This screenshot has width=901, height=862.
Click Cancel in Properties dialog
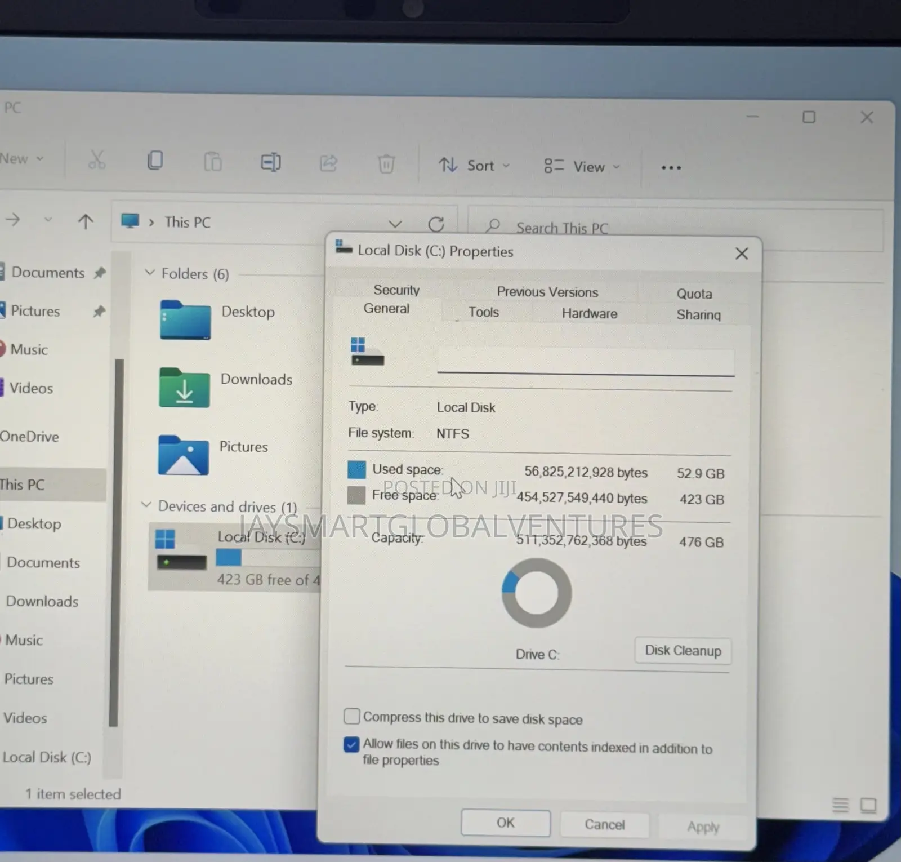point(605,825)
